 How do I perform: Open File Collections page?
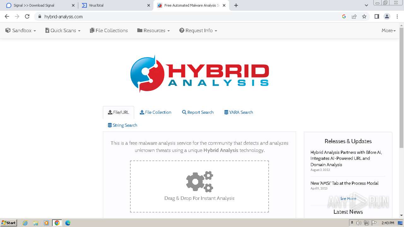(109, 30)
